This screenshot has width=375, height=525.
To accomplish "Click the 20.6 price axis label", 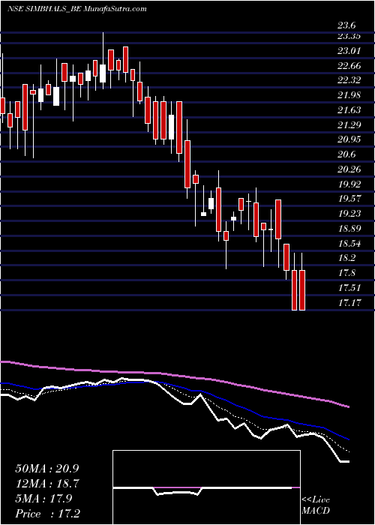I will point(346,154).
